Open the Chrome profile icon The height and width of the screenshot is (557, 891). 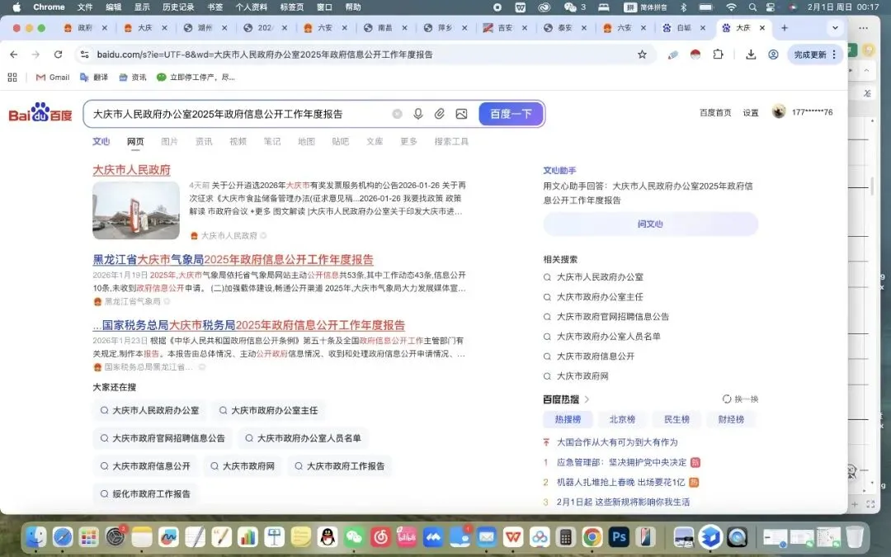tap(773, 54)
